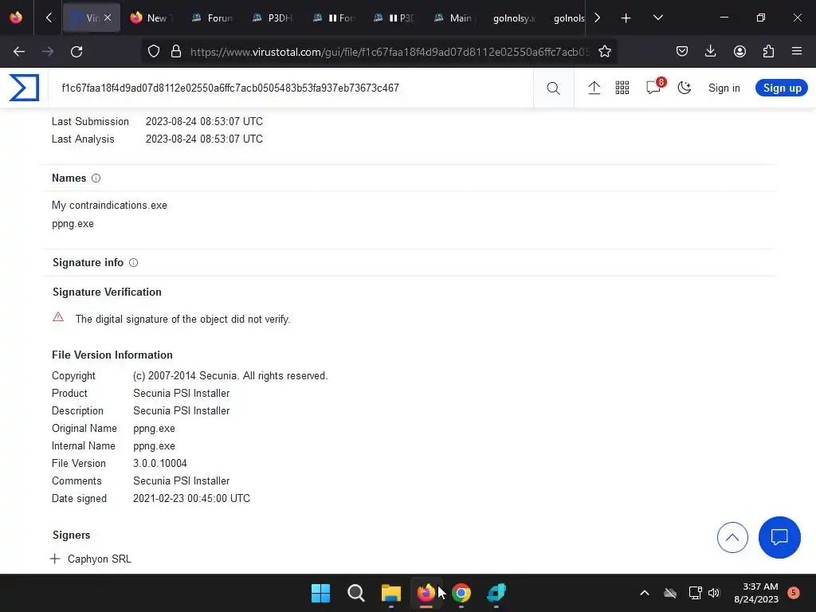Open the chat bubble button

click(x=779, y=537)
